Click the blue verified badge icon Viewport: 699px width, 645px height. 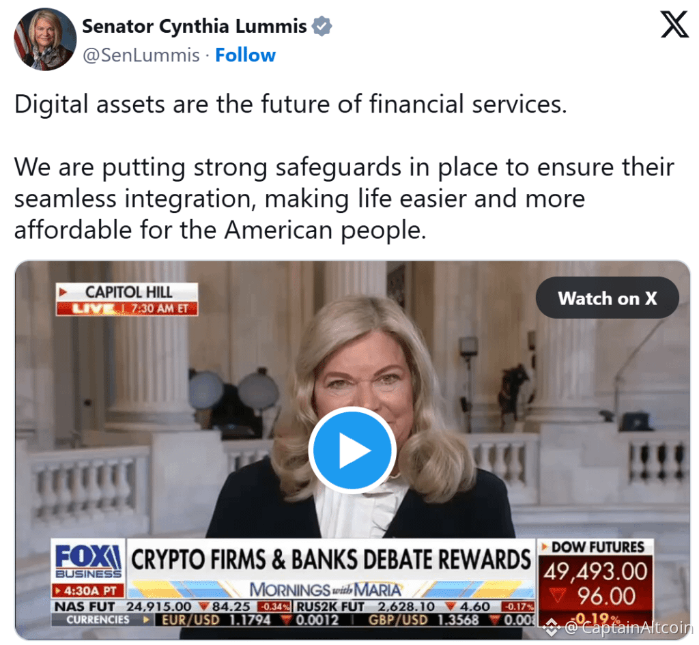coord(322,26)
